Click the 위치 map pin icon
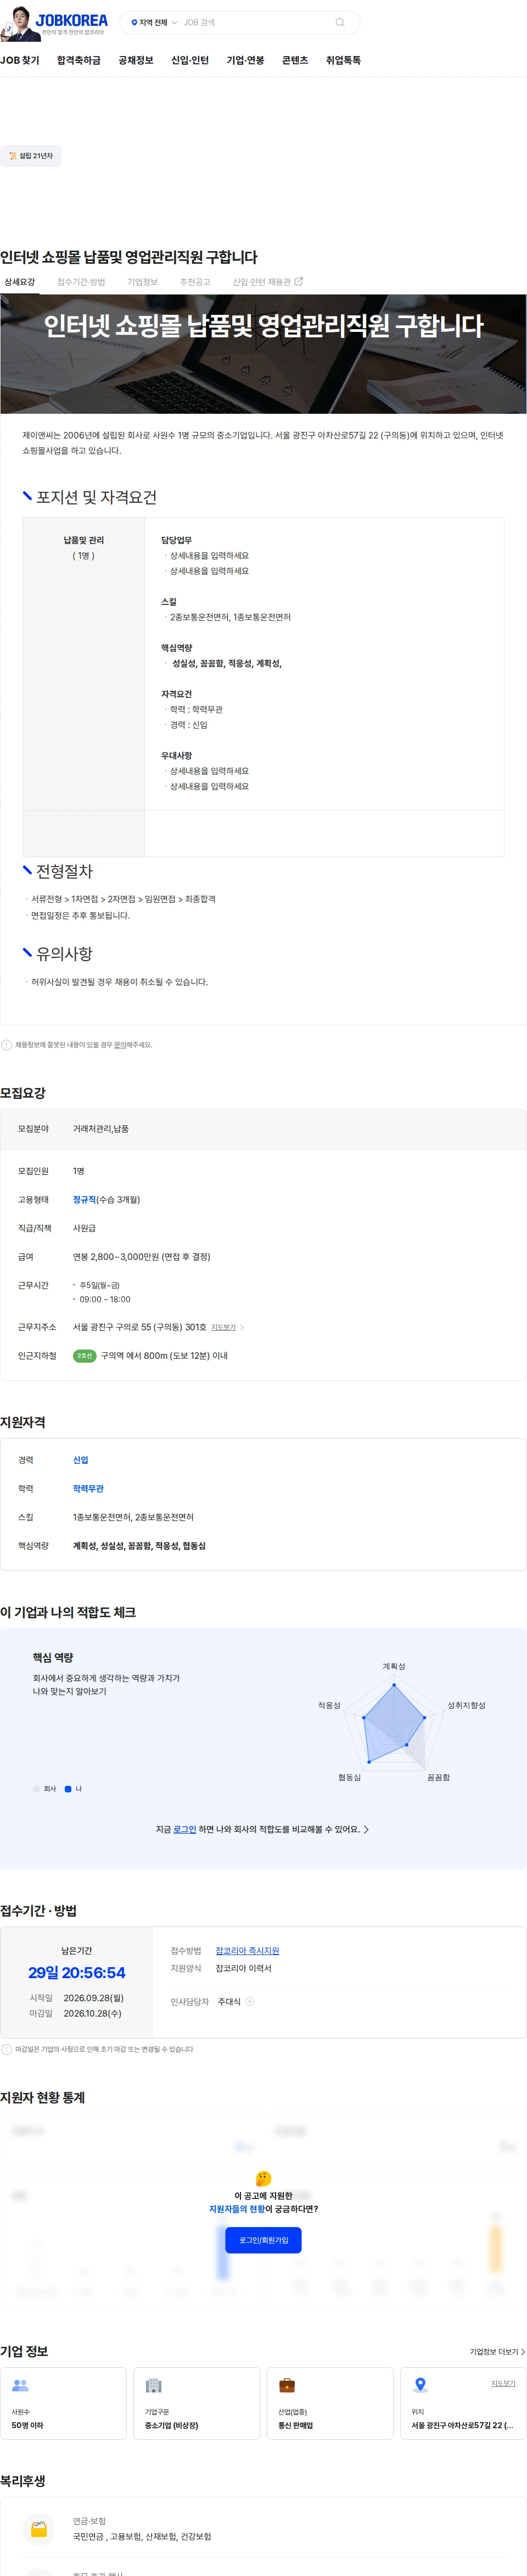527x2576 pixels. (420, 2386)
